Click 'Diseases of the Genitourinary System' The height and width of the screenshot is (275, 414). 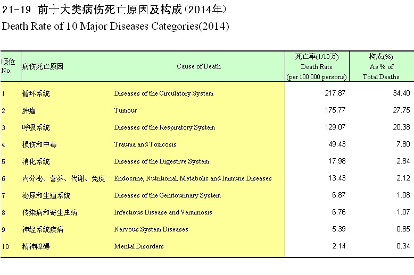(x=168, y=195)
